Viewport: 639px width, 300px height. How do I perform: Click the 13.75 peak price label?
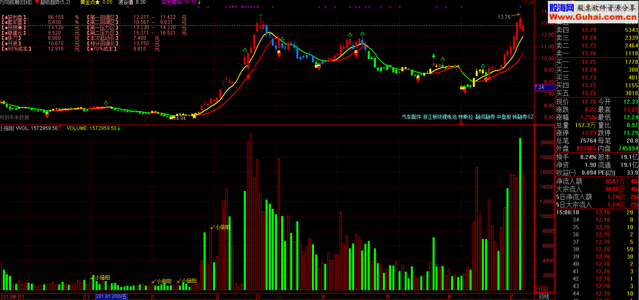(x=504, y=17)
